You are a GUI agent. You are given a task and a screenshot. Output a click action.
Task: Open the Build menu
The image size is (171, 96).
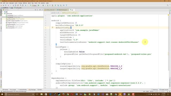click(29, 3)
